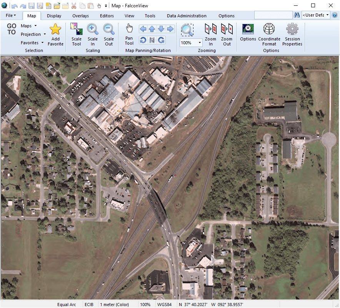The width and height of the screenshot is (340, 308).
Task: Click the Undo icon in quick access toolbar
Action: click(15, 6)
